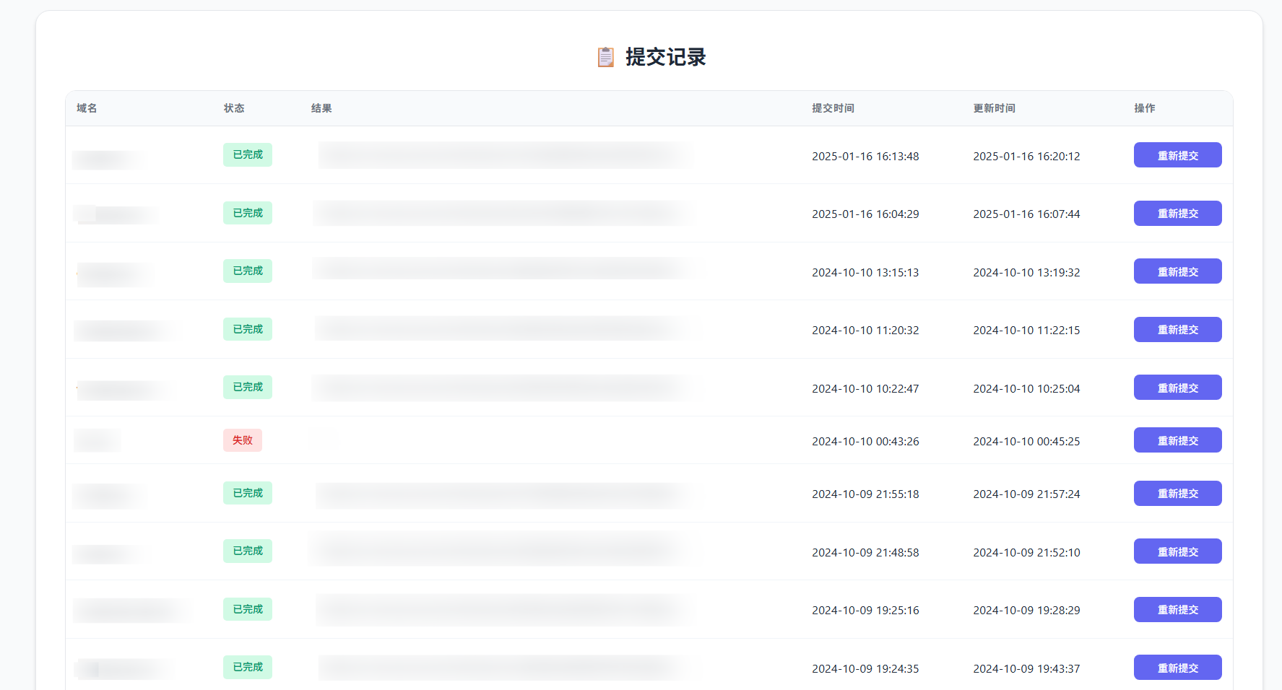Resubmit the 2024-10-10 13:15:13 submission
Screen dimensions: 1282x690
point(1177,271)
